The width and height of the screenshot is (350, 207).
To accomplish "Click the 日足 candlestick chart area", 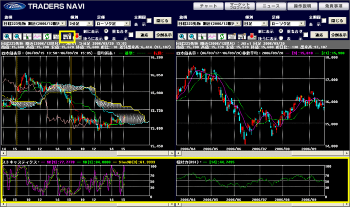I will tap(250, 101).
